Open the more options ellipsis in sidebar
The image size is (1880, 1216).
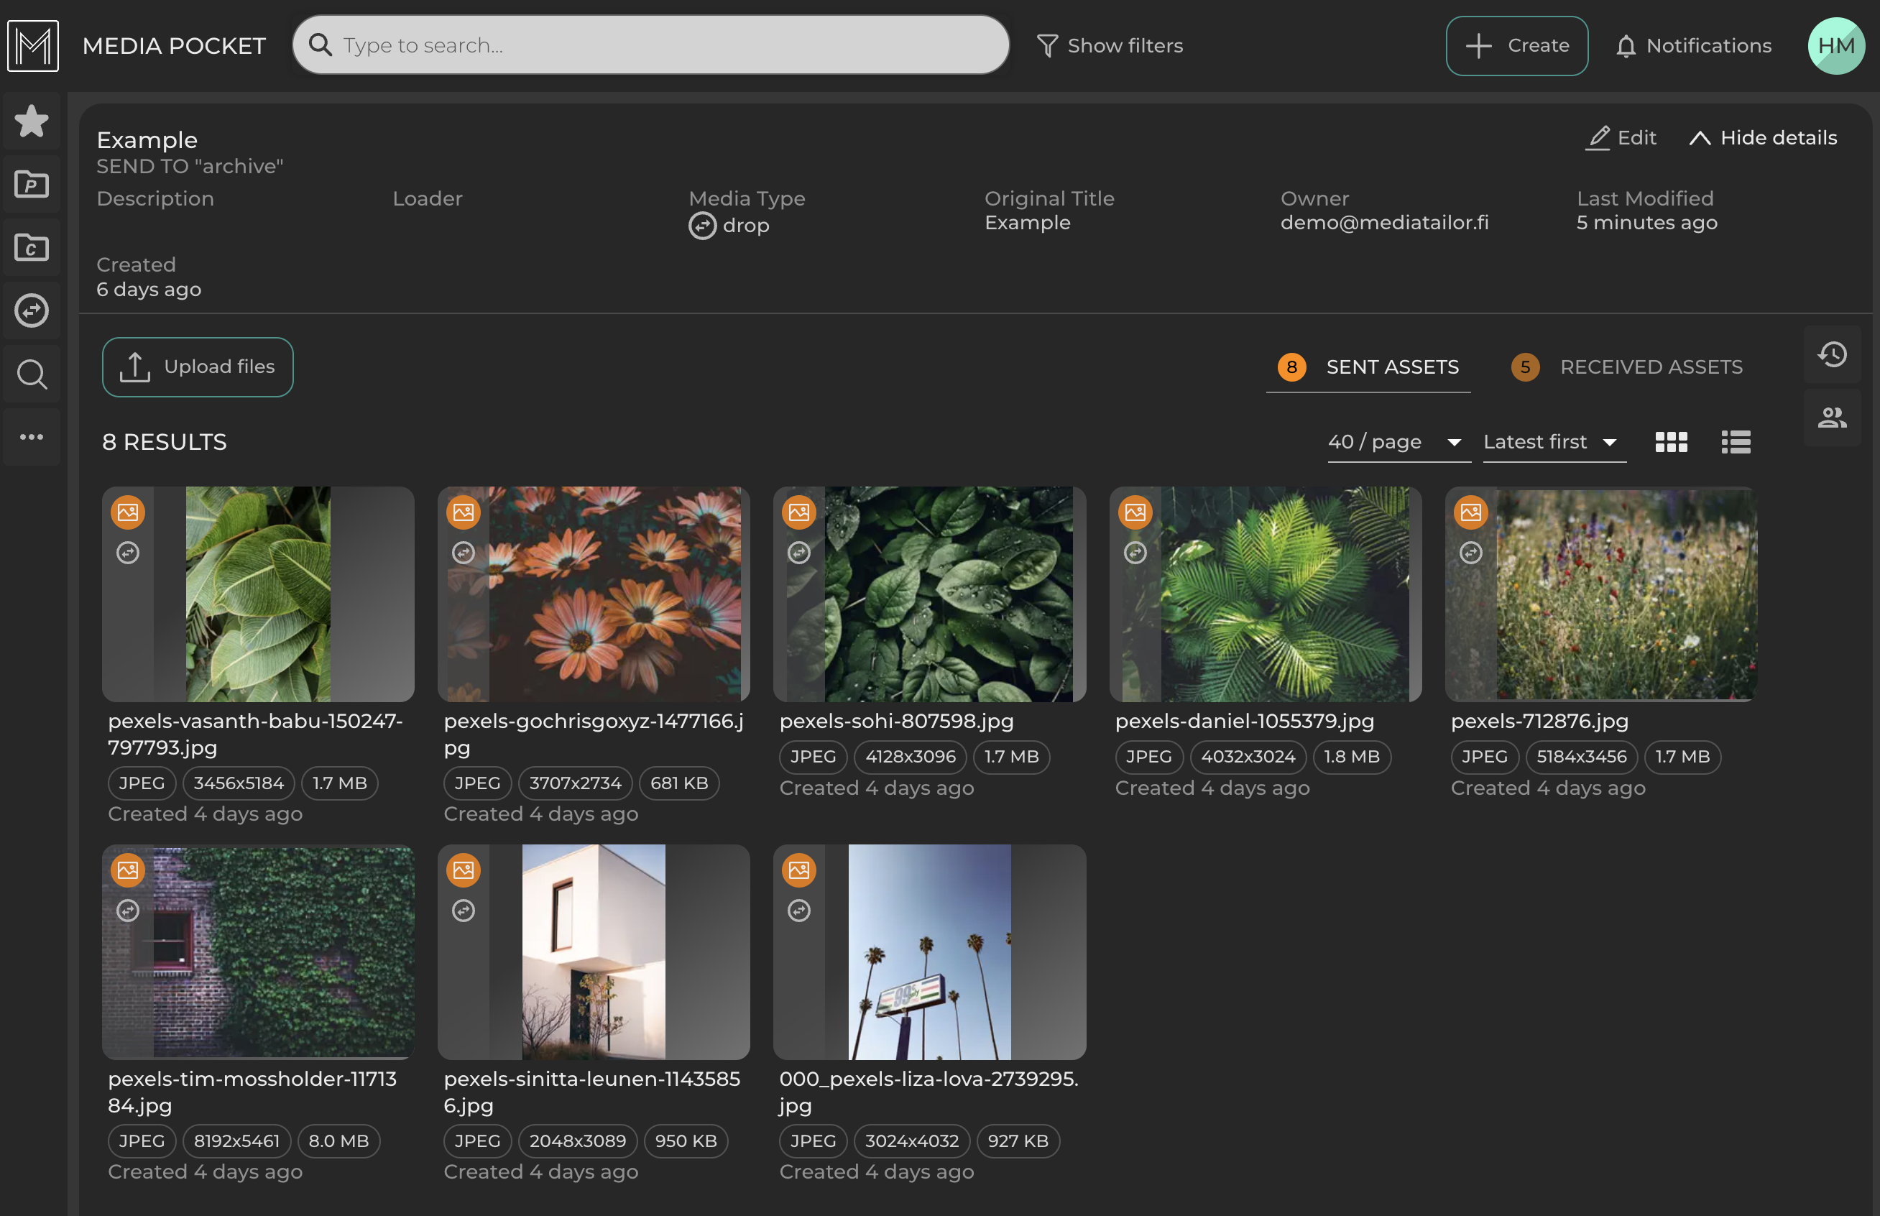point(32,437)
